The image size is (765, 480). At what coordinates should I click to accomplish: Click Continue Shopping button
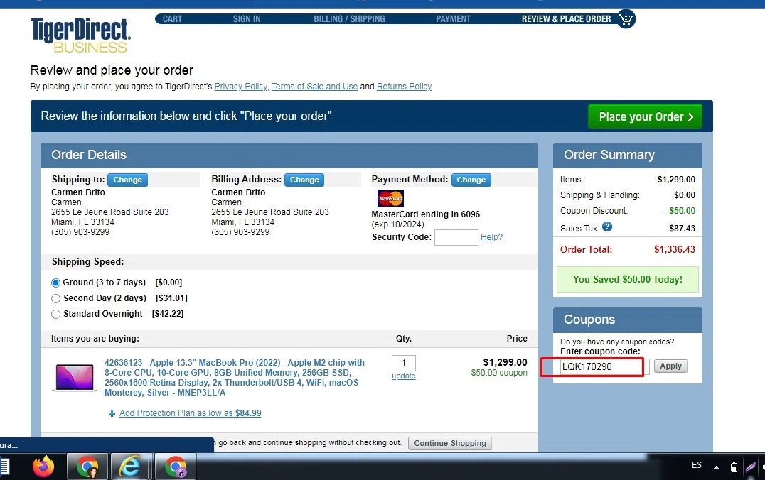tap(450, 443)
